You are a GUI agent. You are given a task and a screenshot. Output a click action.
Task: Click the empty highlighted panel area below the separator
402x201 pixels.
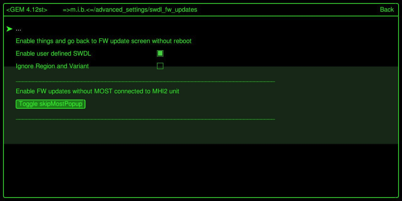pyautogui.click(x=201, y=133)
